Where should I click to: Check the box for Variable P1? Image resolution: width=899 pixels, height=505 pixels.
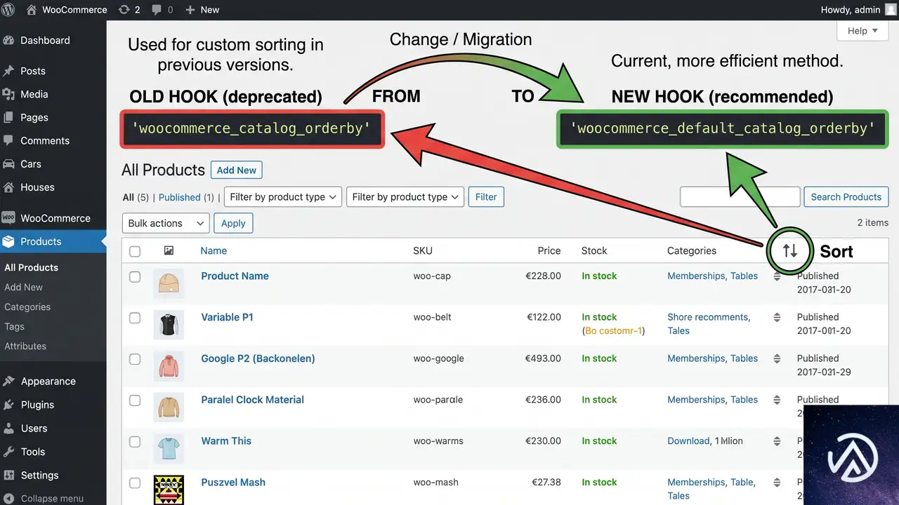(135, 318)
